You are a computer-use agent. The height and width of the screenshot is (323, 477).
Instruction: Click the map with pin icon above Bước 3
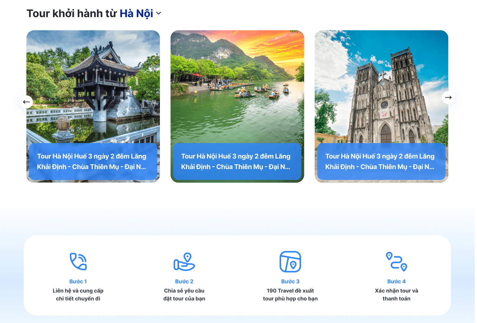pyautogui.click(x=290, y=262)
